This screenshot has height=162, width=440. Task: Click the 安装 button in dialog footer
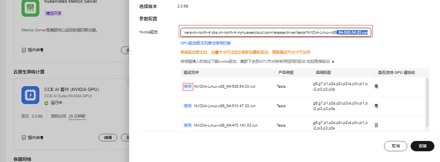(x=423, y=146)
